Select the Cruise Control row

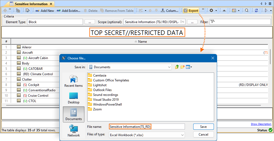31,96
